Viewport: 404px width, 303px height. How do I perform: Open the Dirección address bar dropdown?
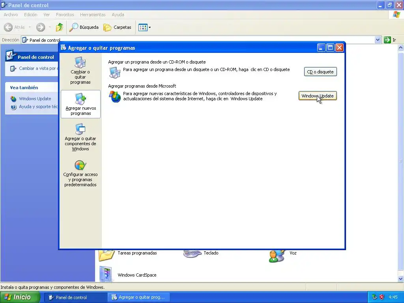[x=378, y=40]
